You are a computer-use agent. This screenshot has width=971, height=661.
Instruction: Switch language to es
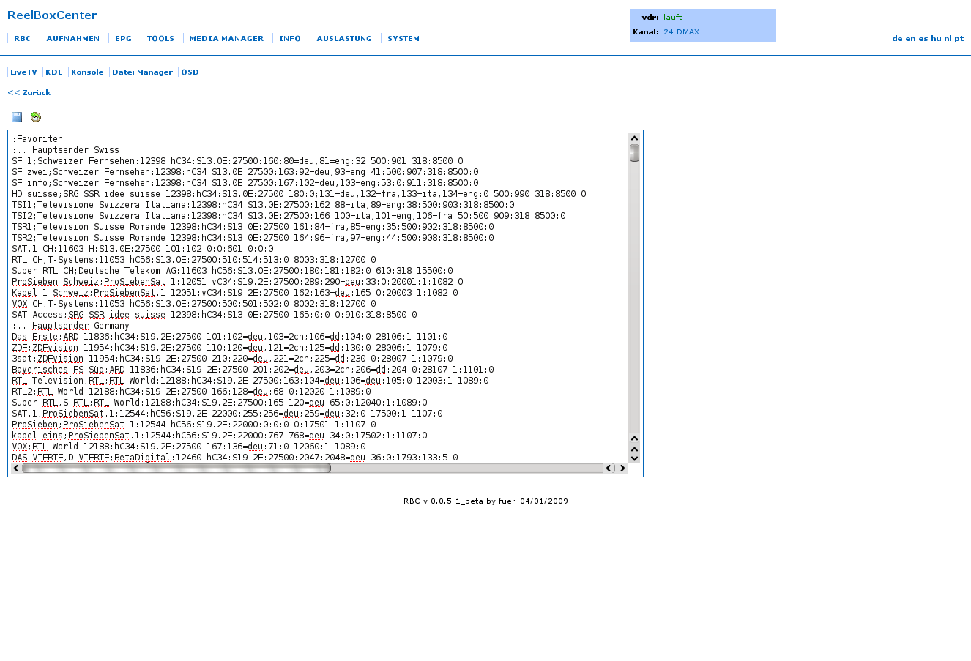click(923, 39)
